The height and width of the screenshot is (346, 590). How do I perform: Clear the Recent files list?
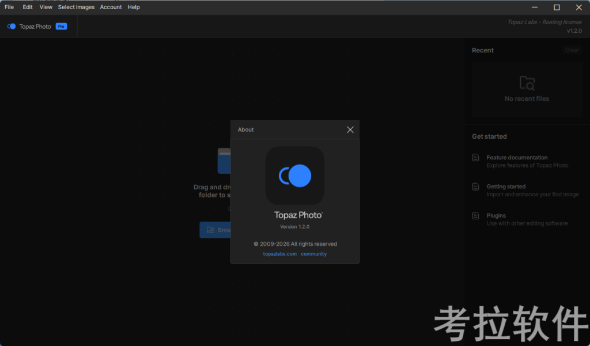coord(572,50)
